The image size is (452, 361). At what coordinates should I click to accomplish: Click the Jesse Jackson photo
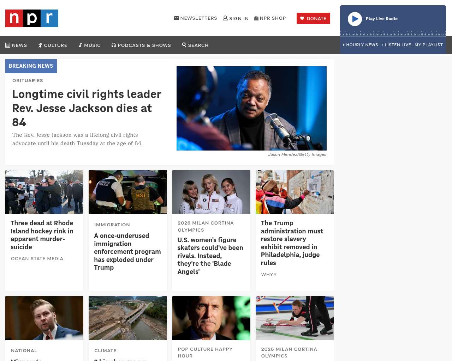251,108
